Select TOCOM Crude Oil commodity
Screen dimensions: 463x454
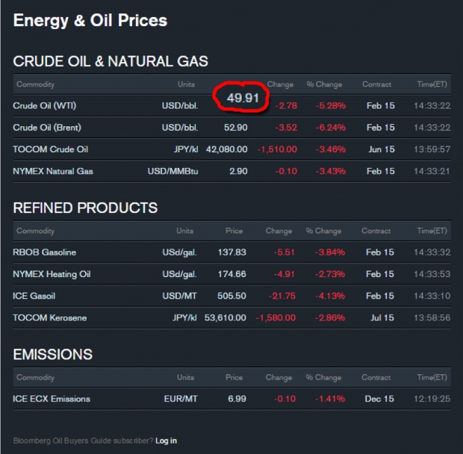(50, 149)
